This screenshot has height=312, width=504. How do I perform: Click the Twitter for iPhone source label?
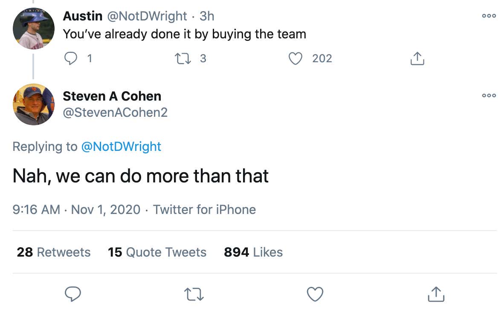[x=204, y=210]
